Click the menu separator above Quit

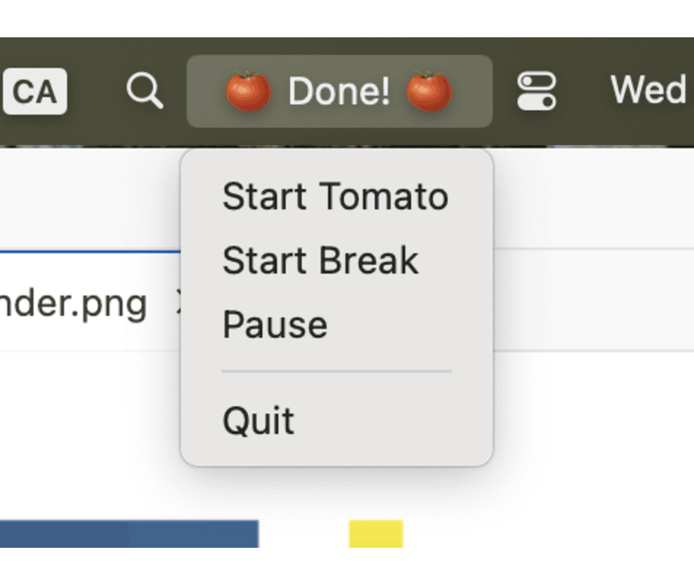pyautogui.click(x=337, y=372)
